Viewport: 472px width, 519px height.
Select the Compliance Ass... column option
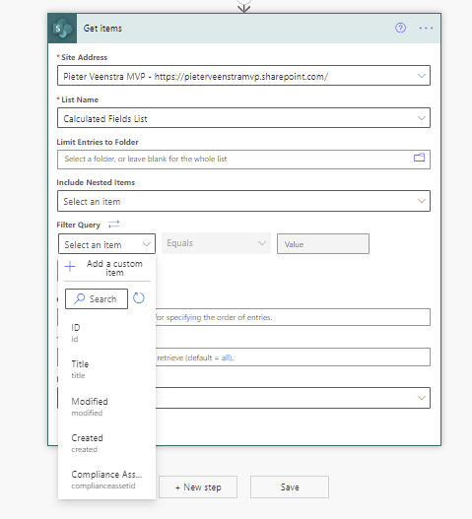[x=106, y=480]
